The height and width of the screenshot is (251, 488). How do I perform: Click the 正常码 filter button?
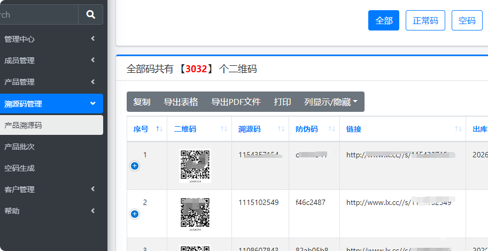[425, 20]
